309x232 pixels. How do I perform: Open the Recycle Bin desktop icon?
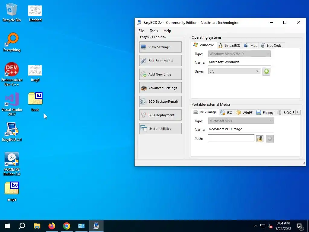point(11,12)
